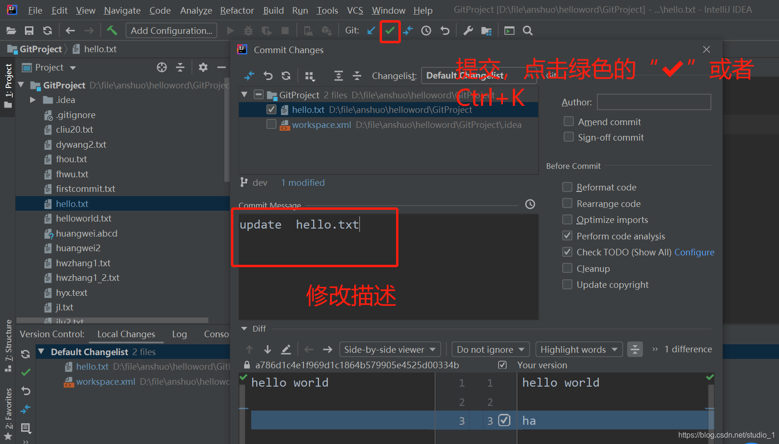Click Refresh icon in Version Control panel
The width and height of the screenshot is (779, 444).
coord(25,354)
